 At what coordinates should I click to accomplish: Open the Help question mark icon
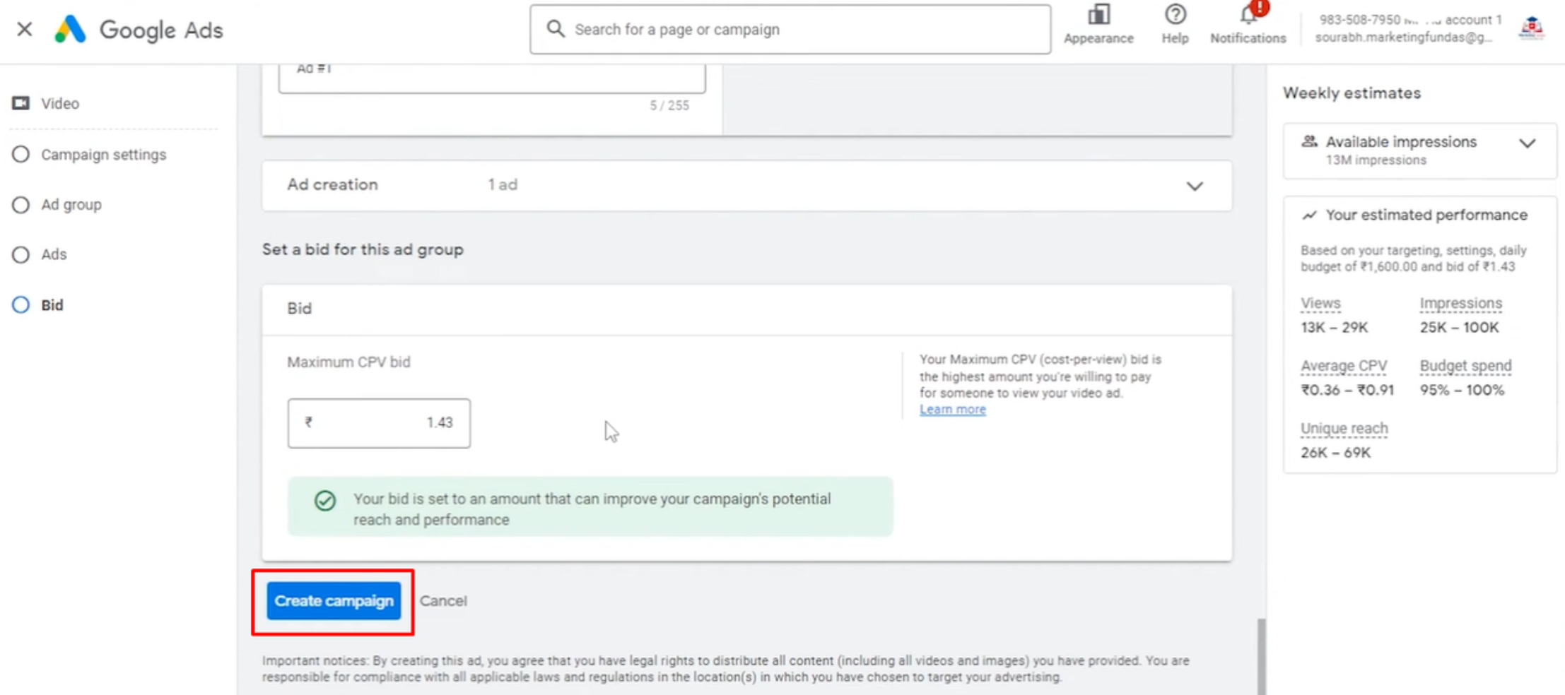click(1175, 15)
